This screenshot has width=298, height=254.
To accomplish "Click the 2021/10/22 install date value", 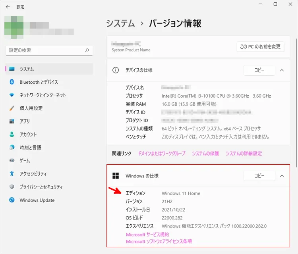I will tap(173, 210).
